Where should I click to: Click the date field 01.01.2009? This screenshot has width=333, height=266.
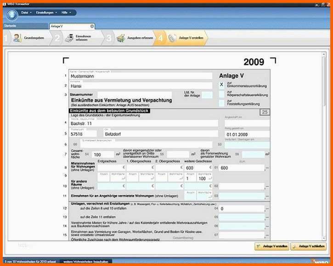[x=247, y=135]
